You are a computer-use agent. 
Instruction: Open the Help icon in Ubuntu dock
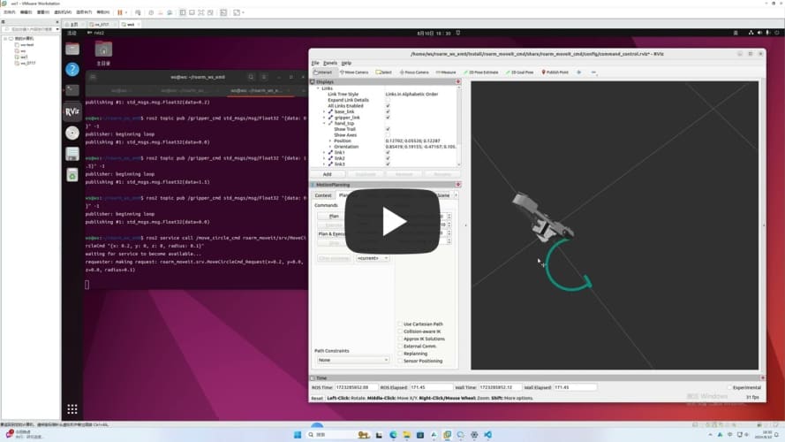[72, 69]
